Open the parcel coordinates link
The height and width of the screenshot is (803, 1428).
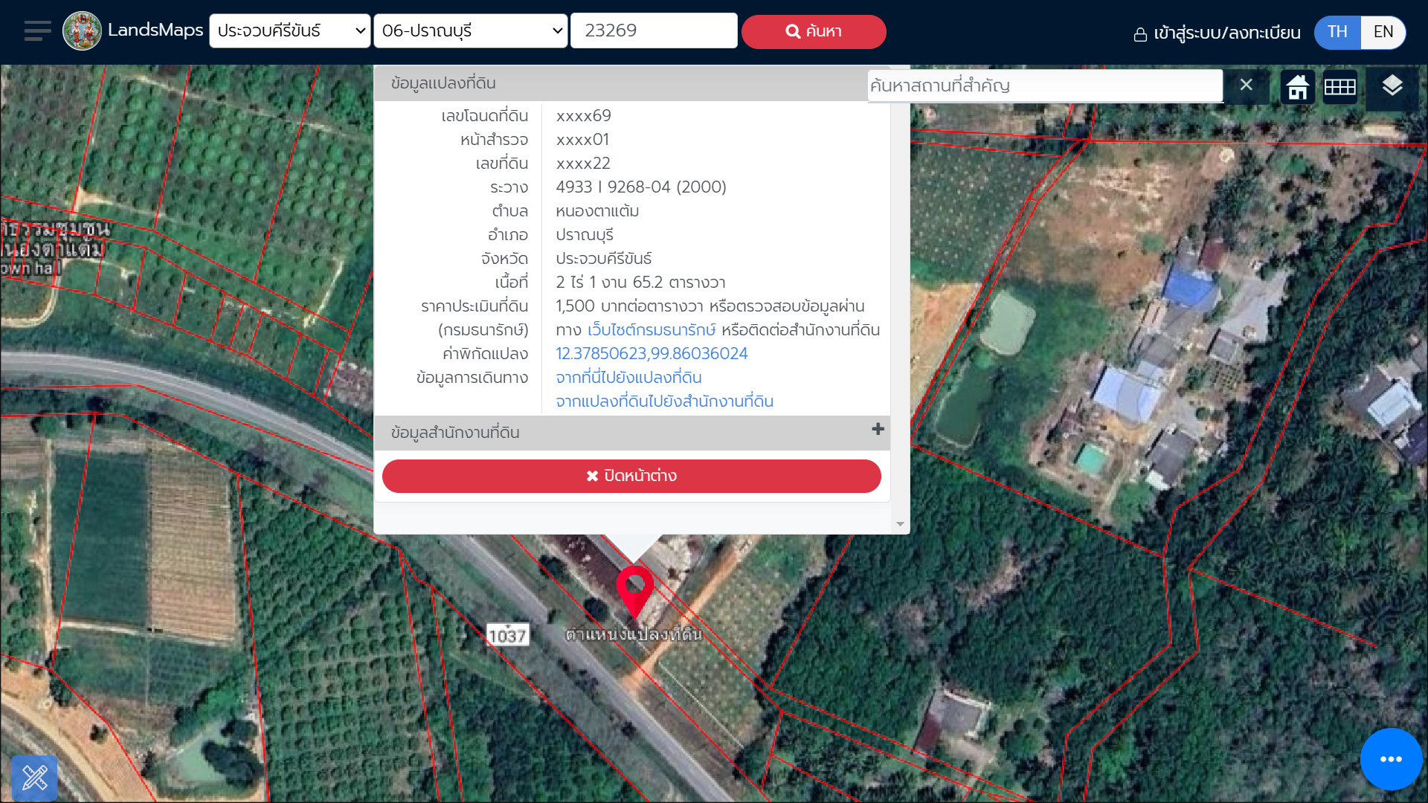(652, 354)
